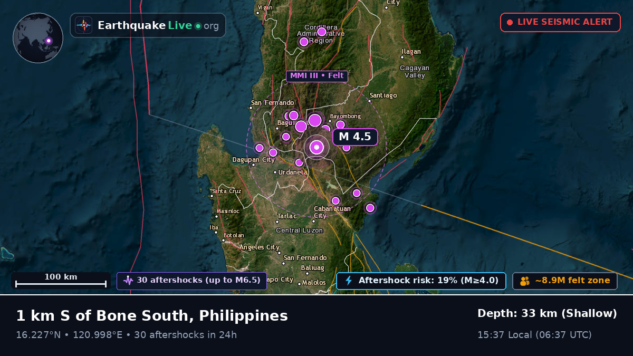
Task: Click the Tarlac map label
Action: [x=287, y=216]
